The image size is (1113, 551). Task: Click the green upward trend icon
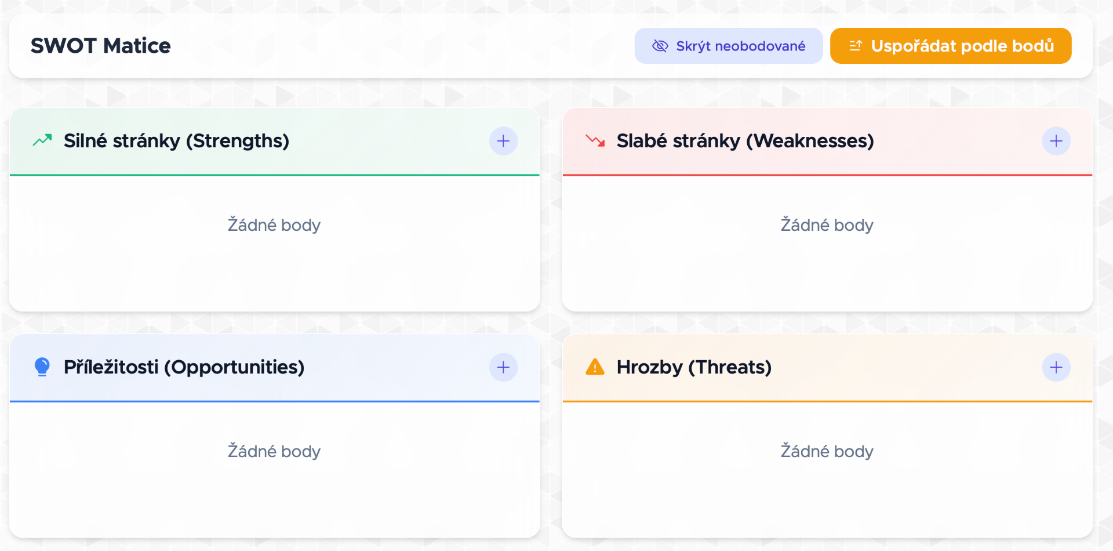[x=42, y=140]
